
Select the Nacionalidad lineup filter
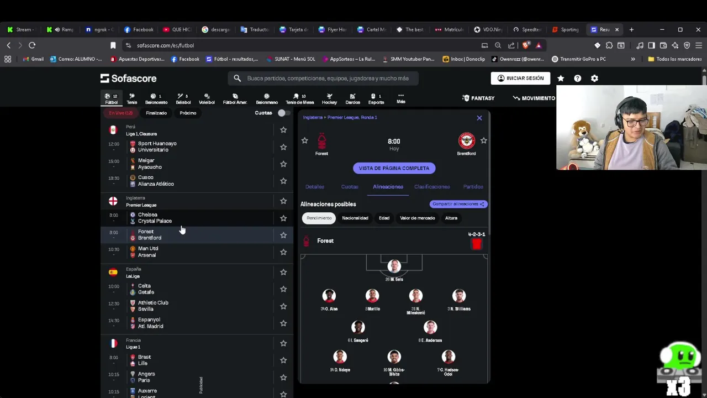(x=355, y=218)
